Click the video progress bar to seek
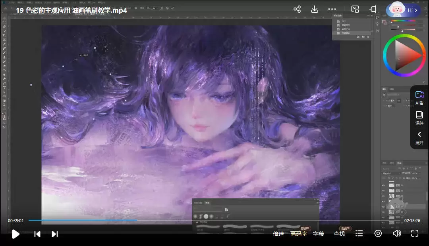The image size is (429, 246). pyautogui.click(x=214, y=220)
